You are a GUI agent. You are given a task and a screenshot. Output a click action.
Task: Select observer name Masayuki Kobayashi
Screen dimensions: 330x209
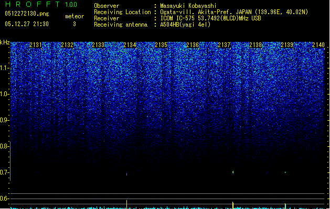188,6
